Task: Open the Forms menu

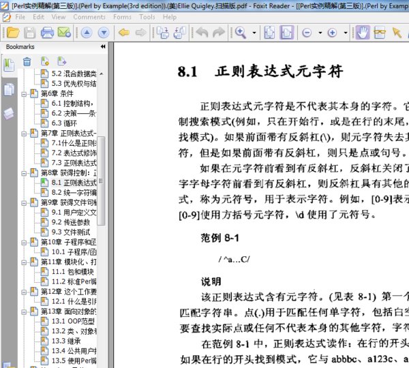Action: coord(122,17)
